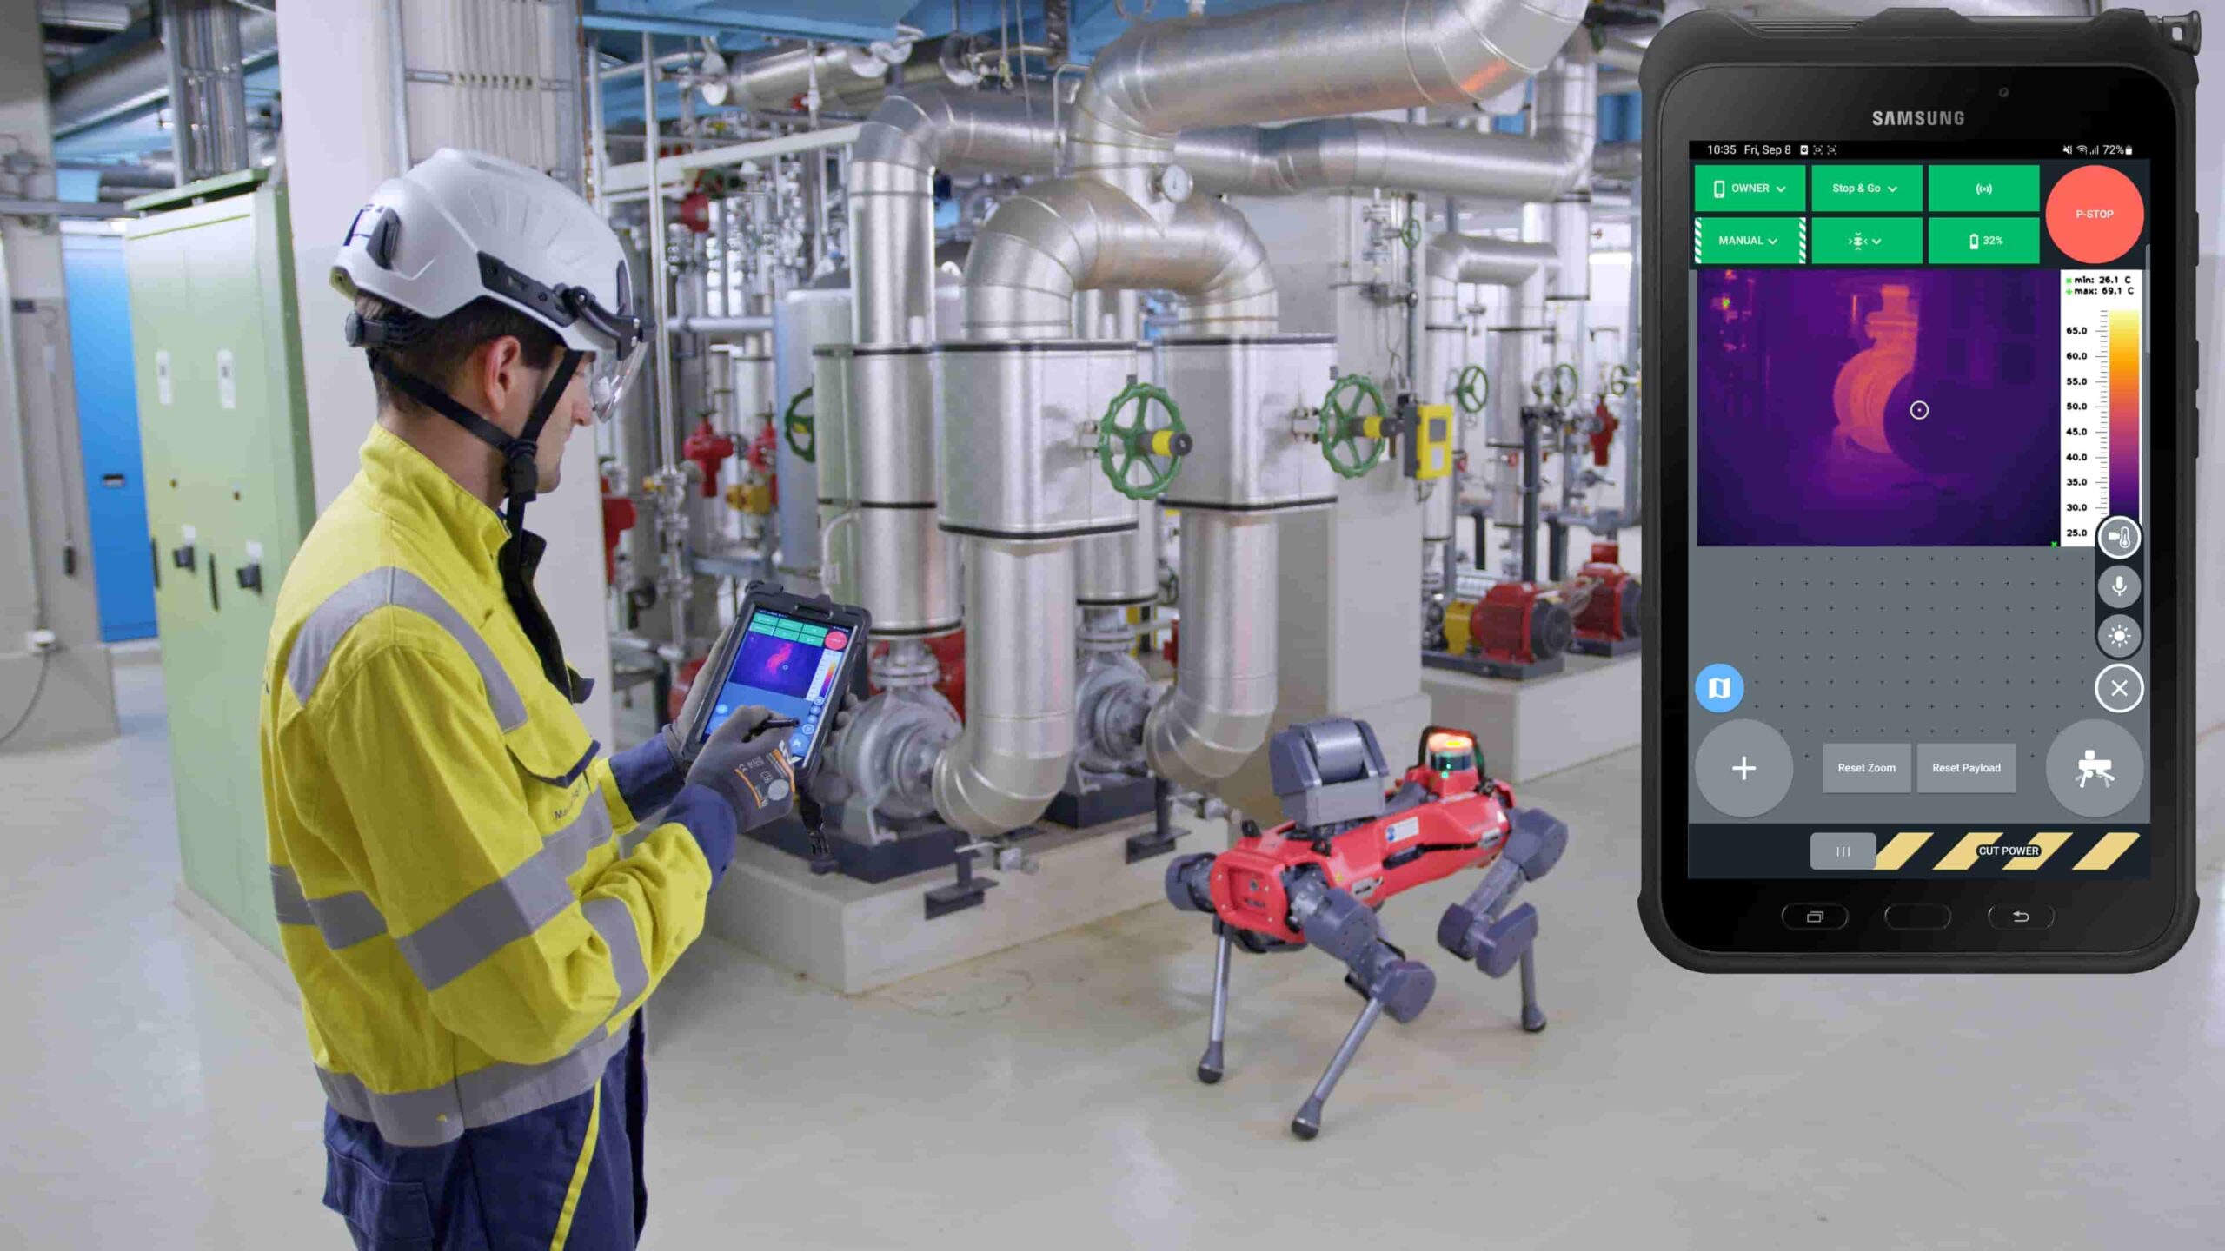The height and width of the screenshot is (1251, 2225).
Task: Click the pause/stop playback icon
Action: 1842,851
